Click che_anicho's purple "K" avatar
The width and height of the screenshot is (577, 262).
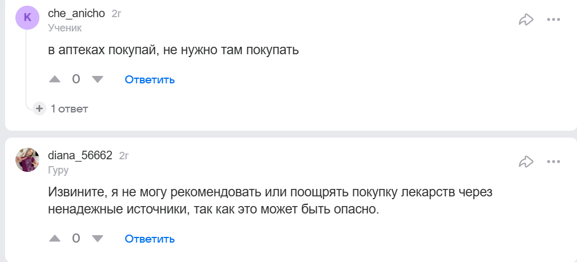27,18
